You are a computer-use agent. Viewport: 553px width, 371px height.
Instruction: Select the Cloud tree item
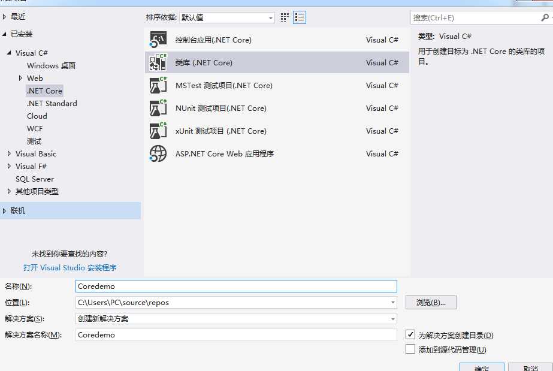tap(37, 116)
